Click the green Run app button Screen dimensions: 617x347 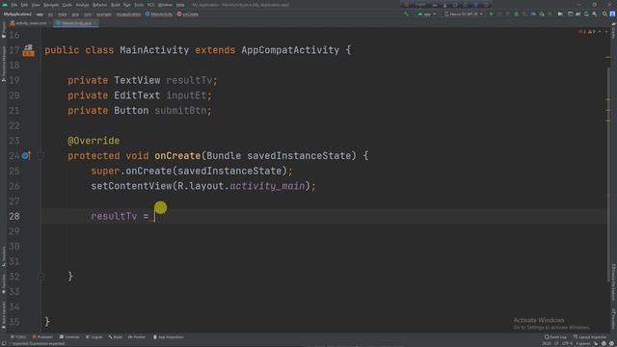coord(491,13)
